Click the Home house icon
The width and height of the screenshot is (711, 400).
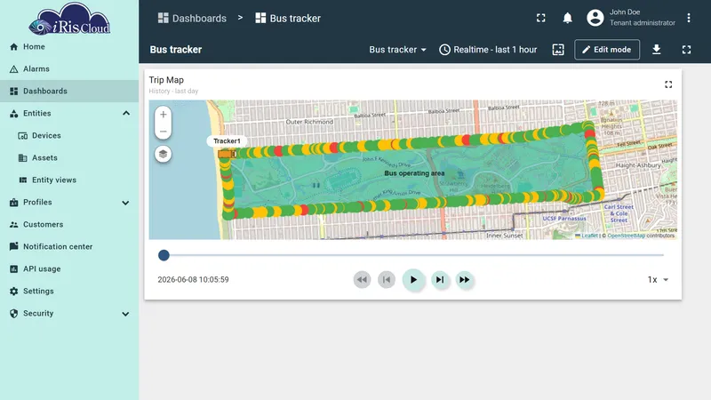pyautogui.click(x=13, y=47)
